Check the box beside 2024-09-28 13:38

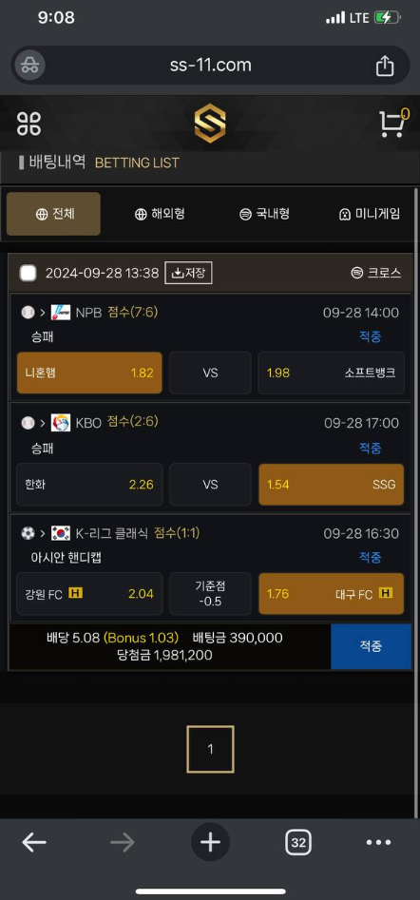(x=29, y=273)
